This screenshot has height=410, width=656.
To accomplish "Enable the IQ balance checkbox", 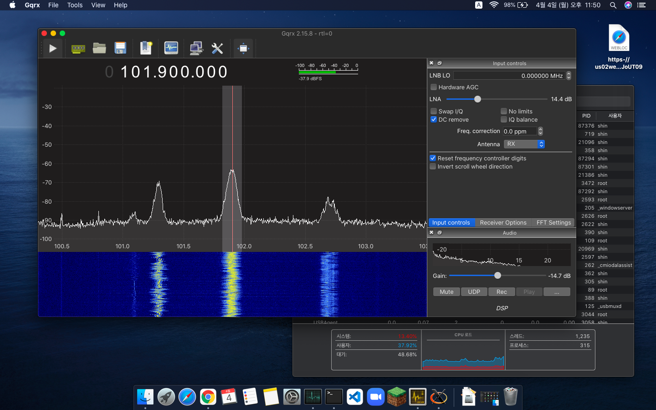I will coord(504,119).
